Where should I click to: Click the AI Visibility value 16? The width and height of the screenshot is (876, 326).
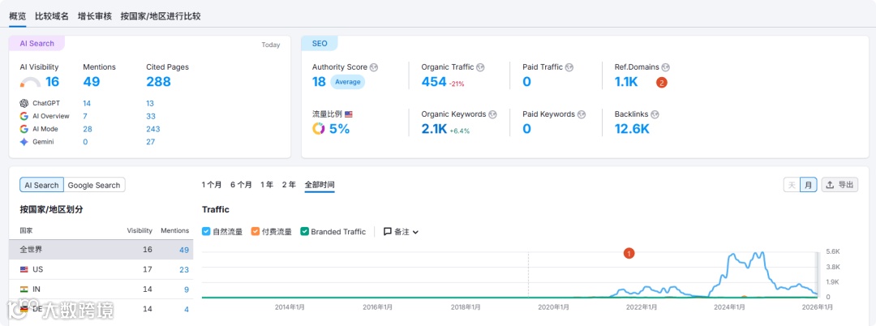(x=52, y=82)
